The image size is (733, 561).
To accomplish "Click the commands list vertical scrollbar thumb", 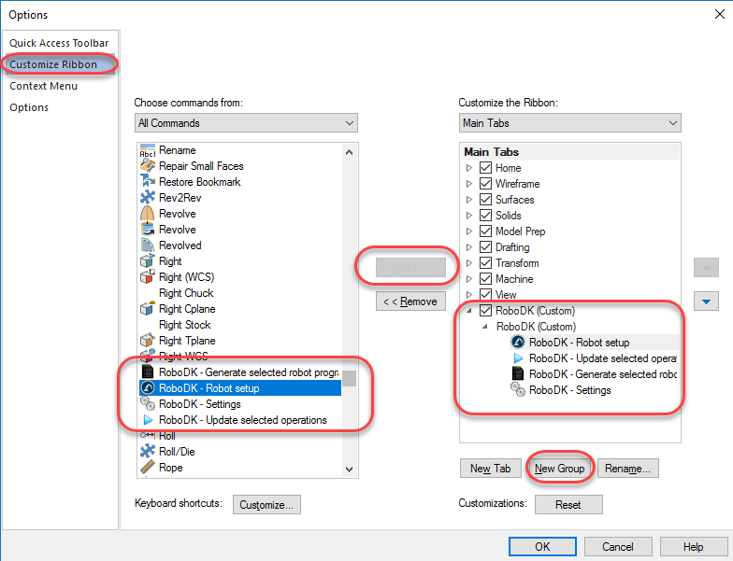I will coord(349,378).
